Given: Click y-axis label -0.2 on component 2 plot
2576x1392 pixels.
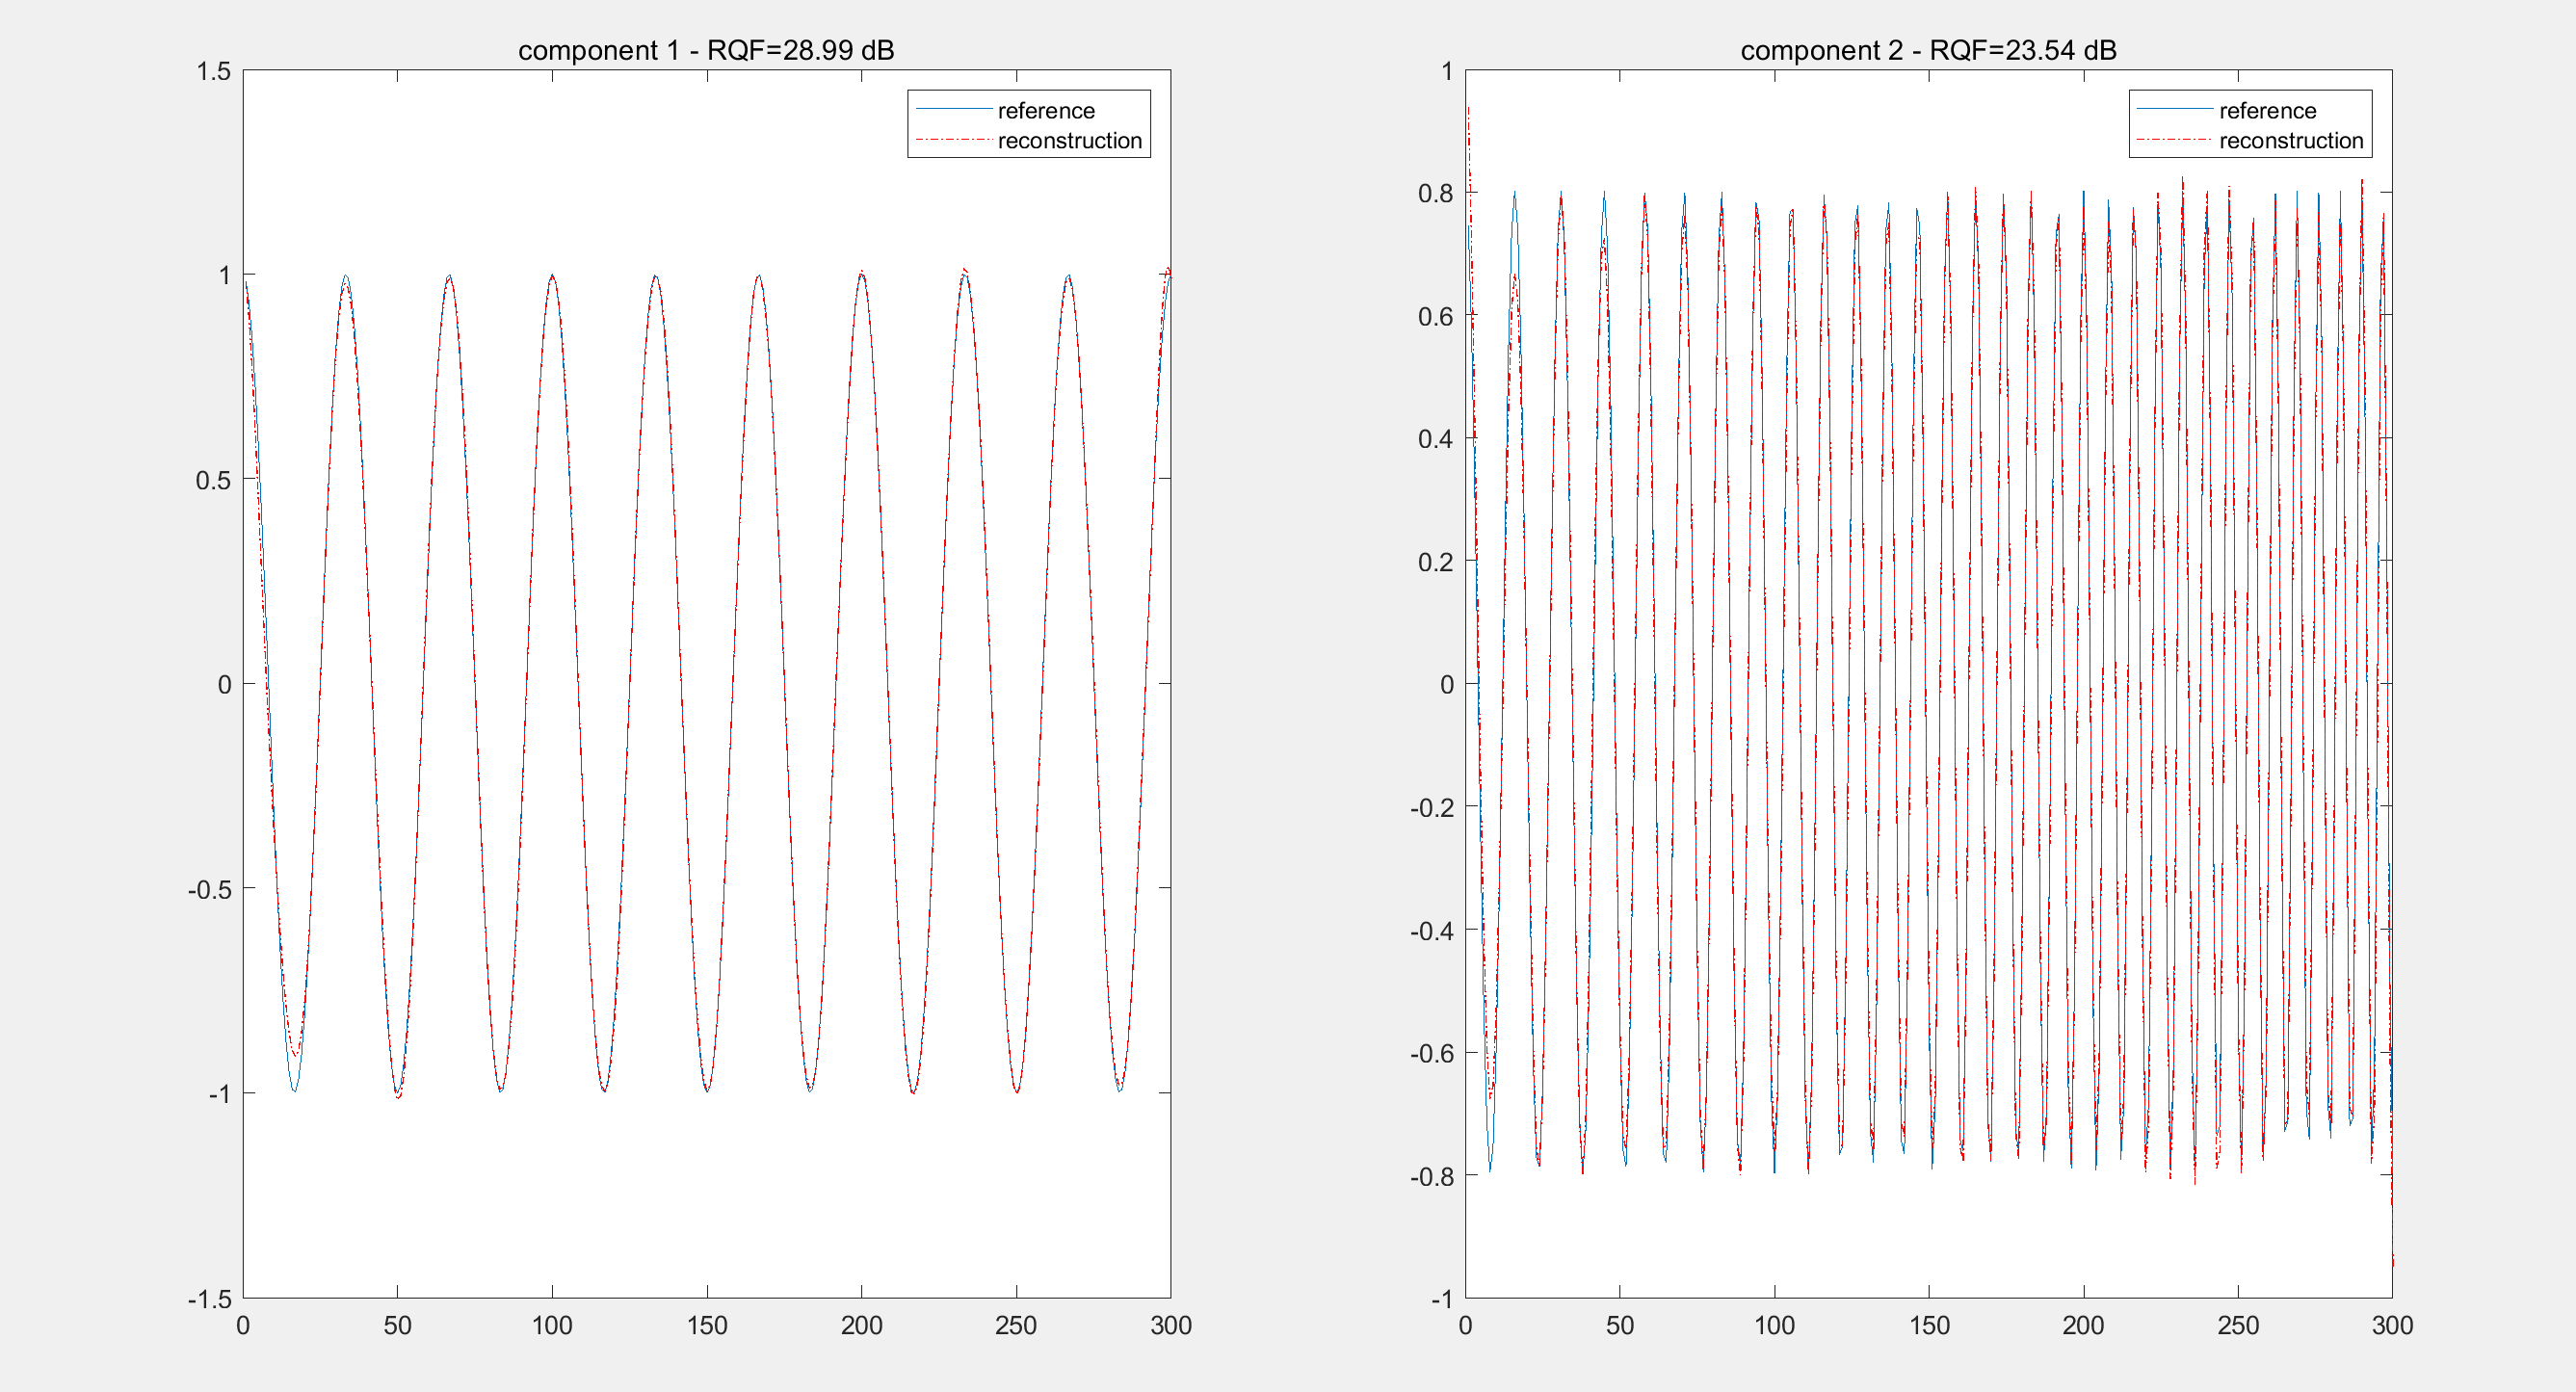Looking at the screenshot, I should pyautogui.click(x=1431, y=807).
